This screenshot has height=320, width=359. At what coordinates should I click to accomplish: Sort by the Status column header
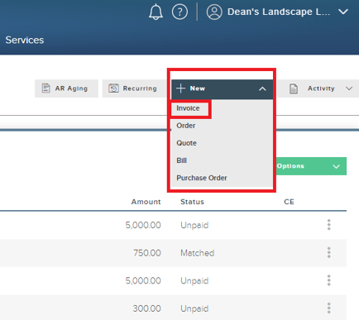point(192,202)
